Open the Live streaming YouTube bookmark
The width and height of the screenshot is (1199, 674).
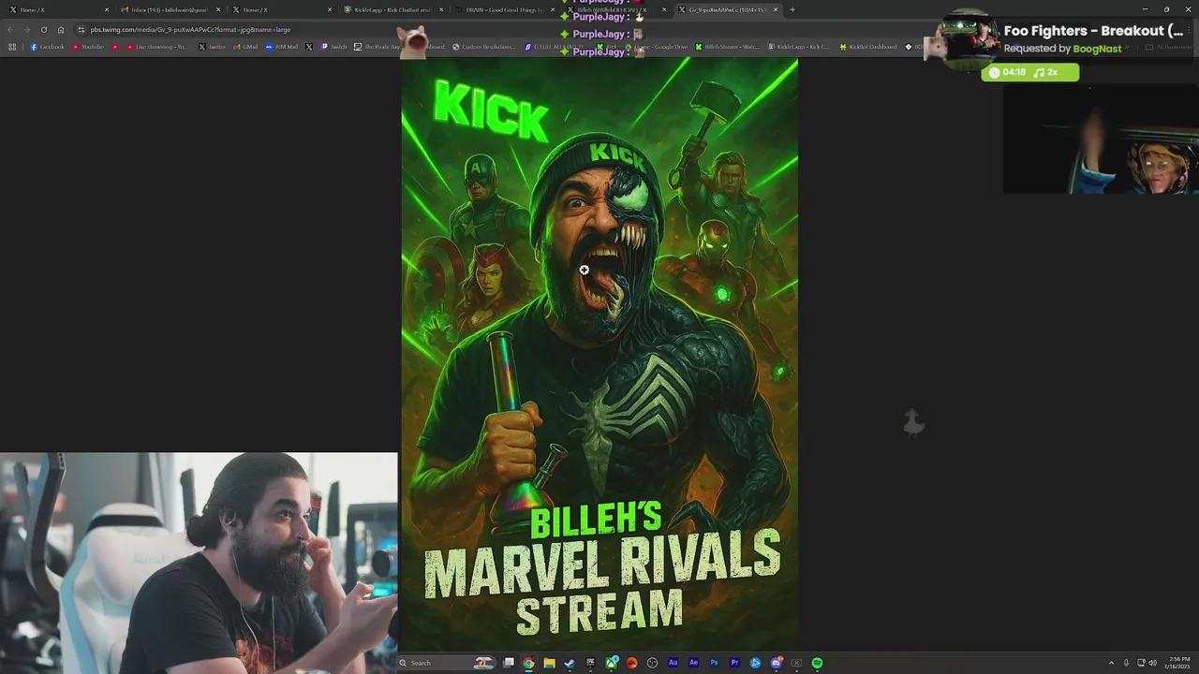pyautogui.click(x=156, y=47)
